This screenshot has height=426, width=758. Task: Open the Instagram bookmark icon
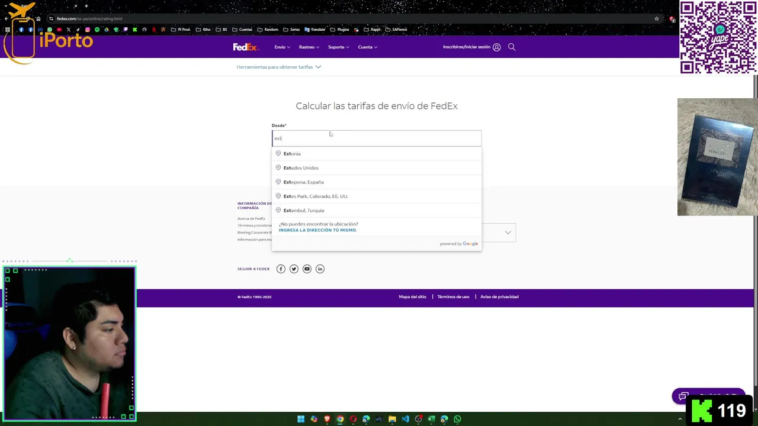coord(88,30)
